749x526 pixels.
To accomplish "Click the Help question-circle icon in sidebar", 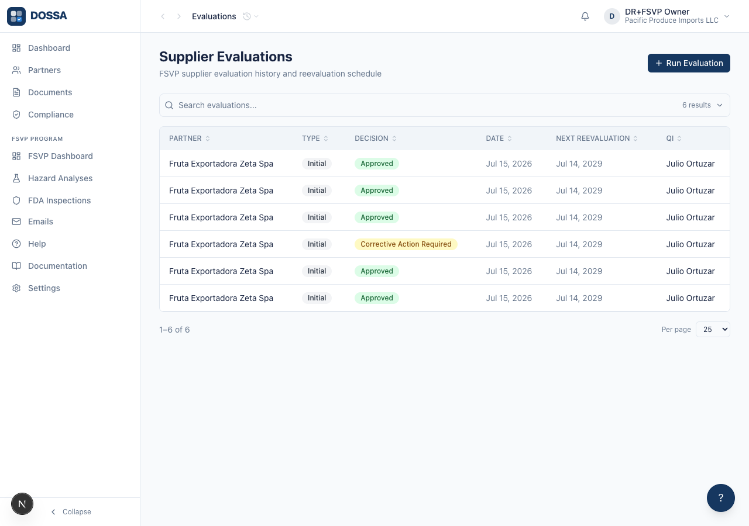I will (16, 244).
